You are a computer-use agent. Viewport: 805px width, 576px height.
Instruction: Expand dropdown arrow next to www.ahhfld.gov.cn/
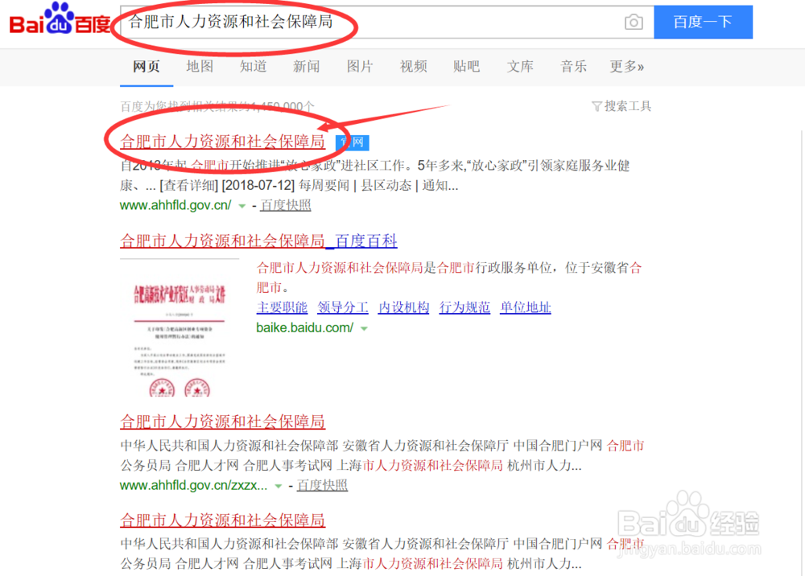coord(242,206)
